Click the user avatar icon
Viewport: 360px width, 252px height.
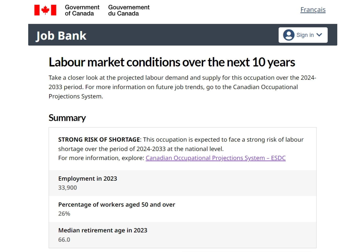coord(289,35)
